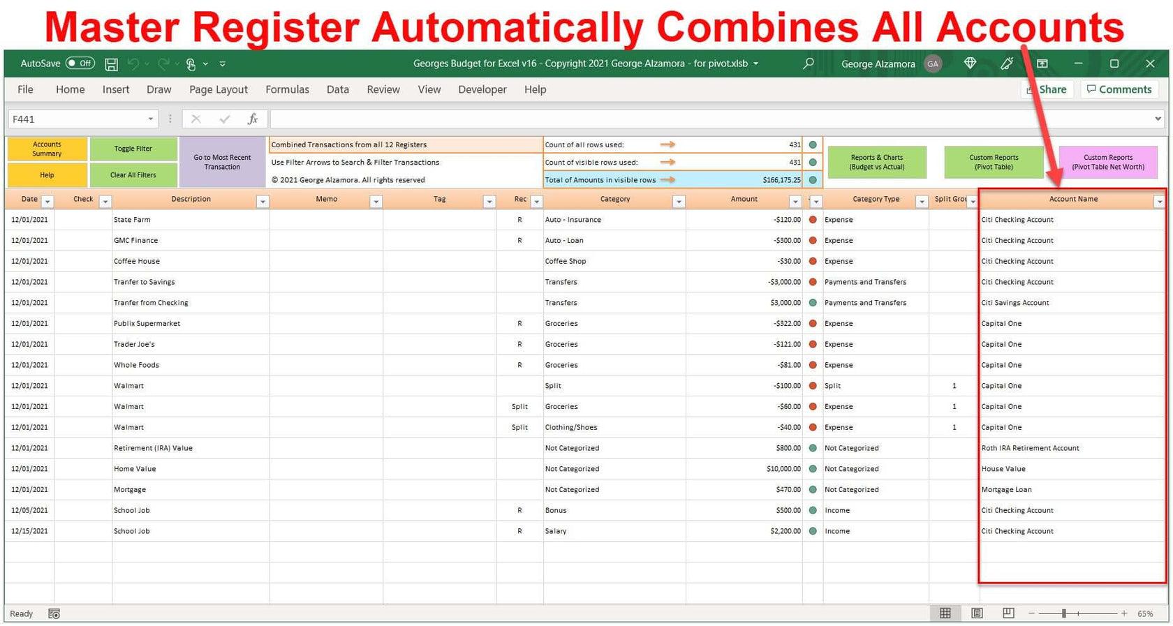
Task: Open the Search magnifier in title bar
Action: point(808,64)
